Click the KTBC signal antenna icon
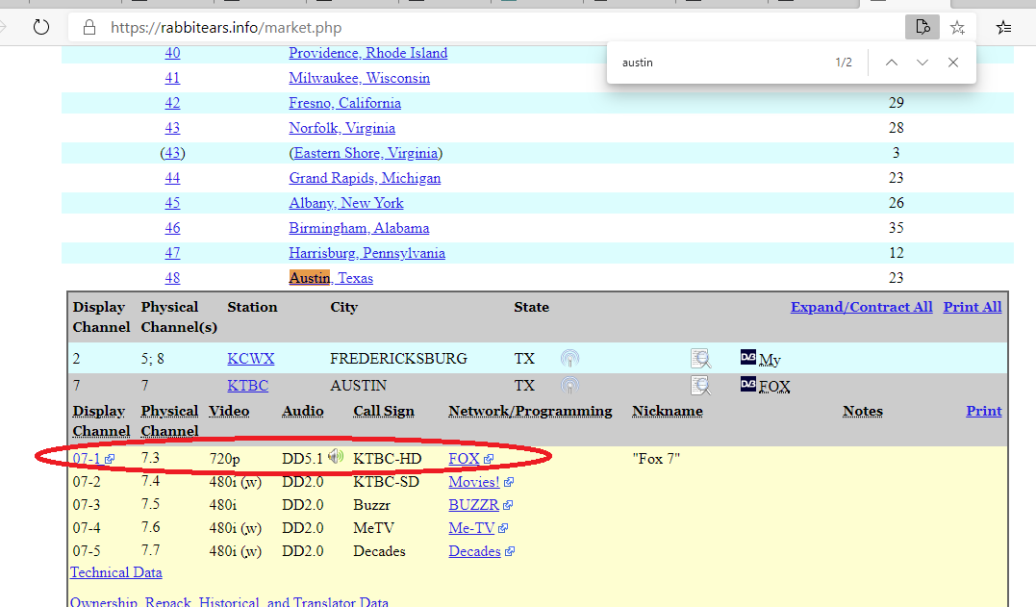This screenshot has width=1036, height=607. [569, 385]
